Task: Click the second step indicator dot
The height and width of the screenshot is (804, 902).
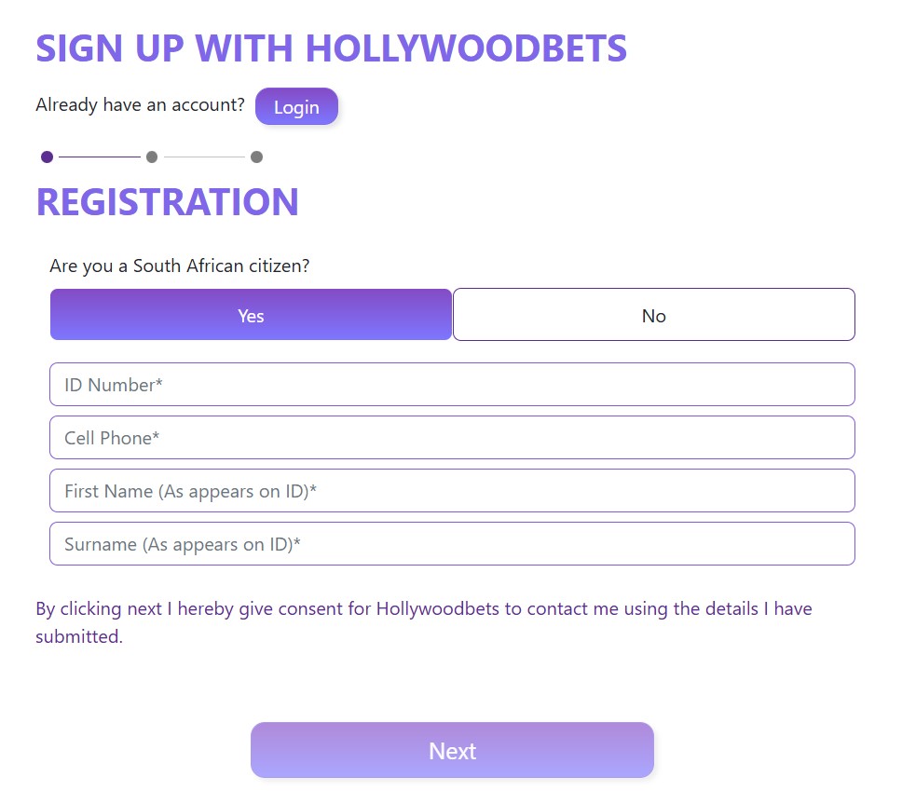Action: tap(151, 157)
